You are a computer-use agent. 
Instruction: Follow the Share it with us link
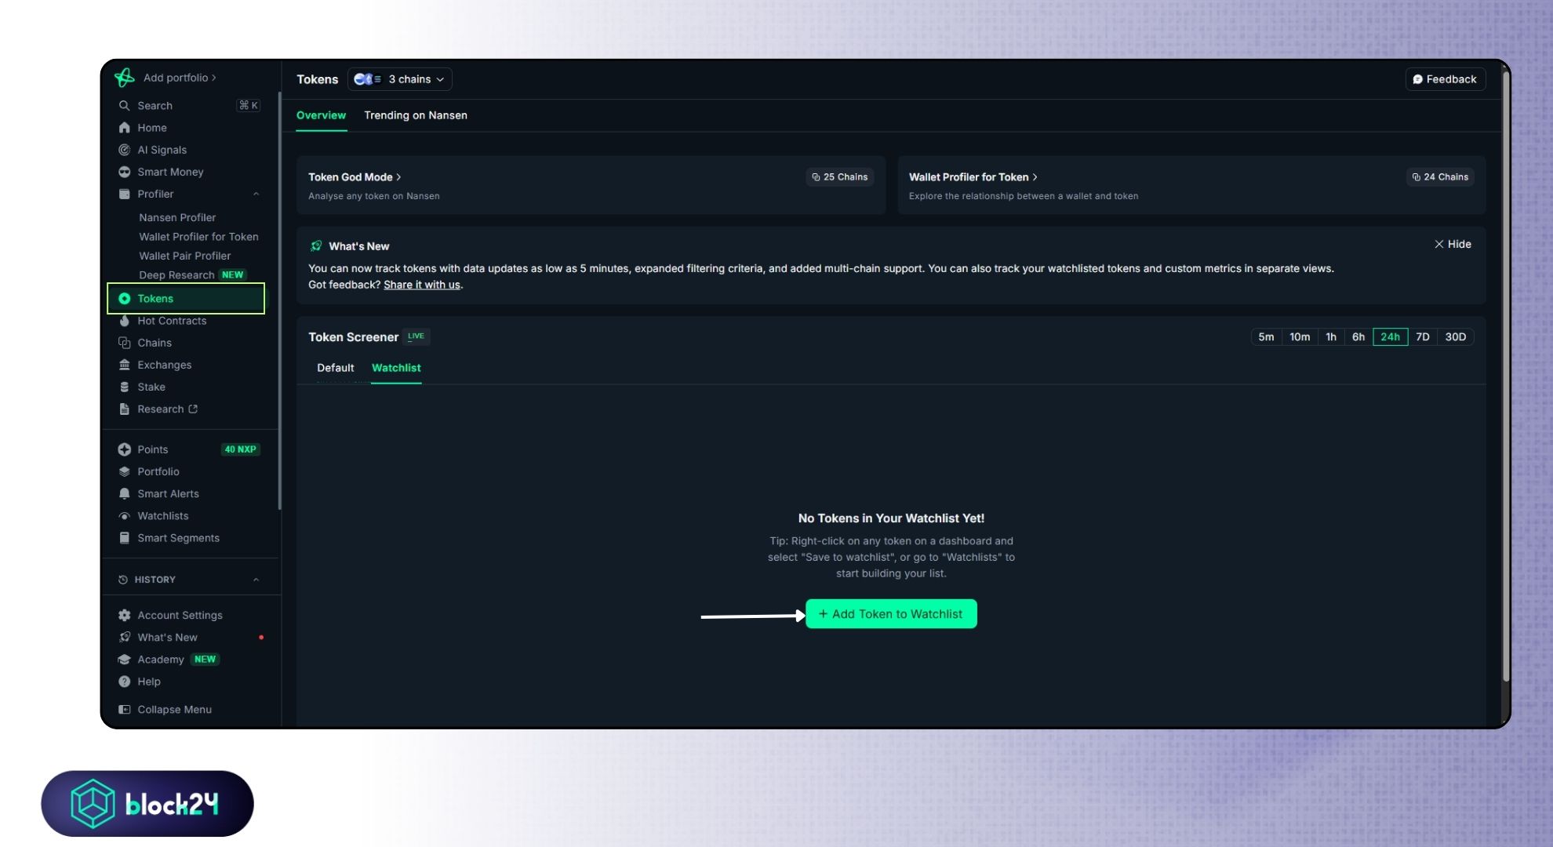pos(422,285)
